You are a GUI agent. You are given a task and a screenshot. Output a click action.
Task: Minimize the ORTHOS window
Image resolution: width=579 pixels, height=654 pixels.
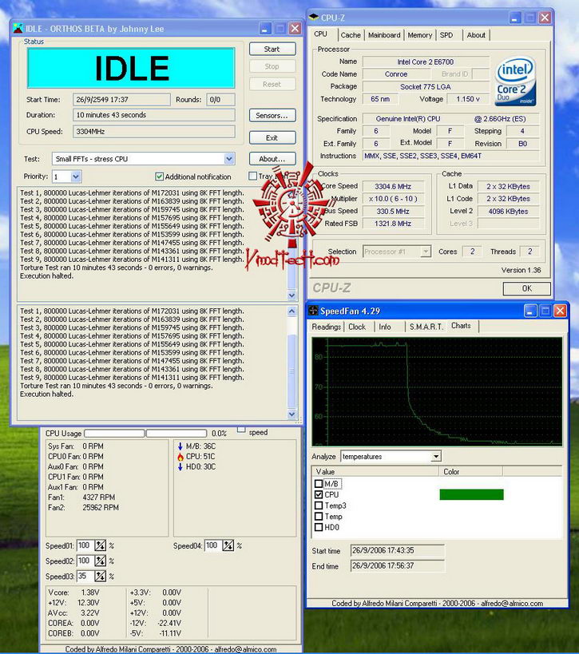[265, 29]
